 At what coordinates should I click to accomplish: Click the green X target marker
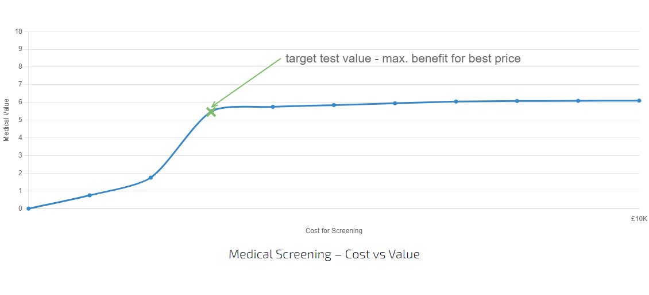(x=211, y=112)
